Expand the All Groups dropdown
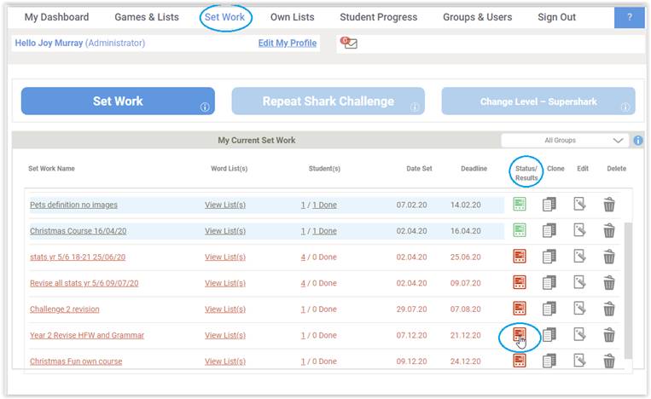Image resolution: width=651 pixels, height=399 pixels. [565, 140]
